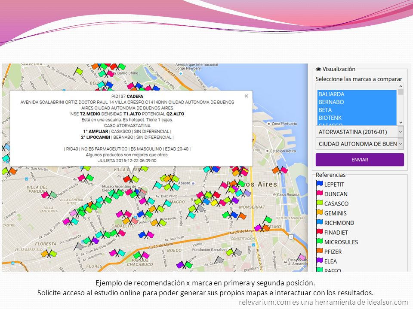This screenshot has height=309, width=413.
Task: Click the green MICROSULES flag in Referencias
Action: [x=319, y=242]
